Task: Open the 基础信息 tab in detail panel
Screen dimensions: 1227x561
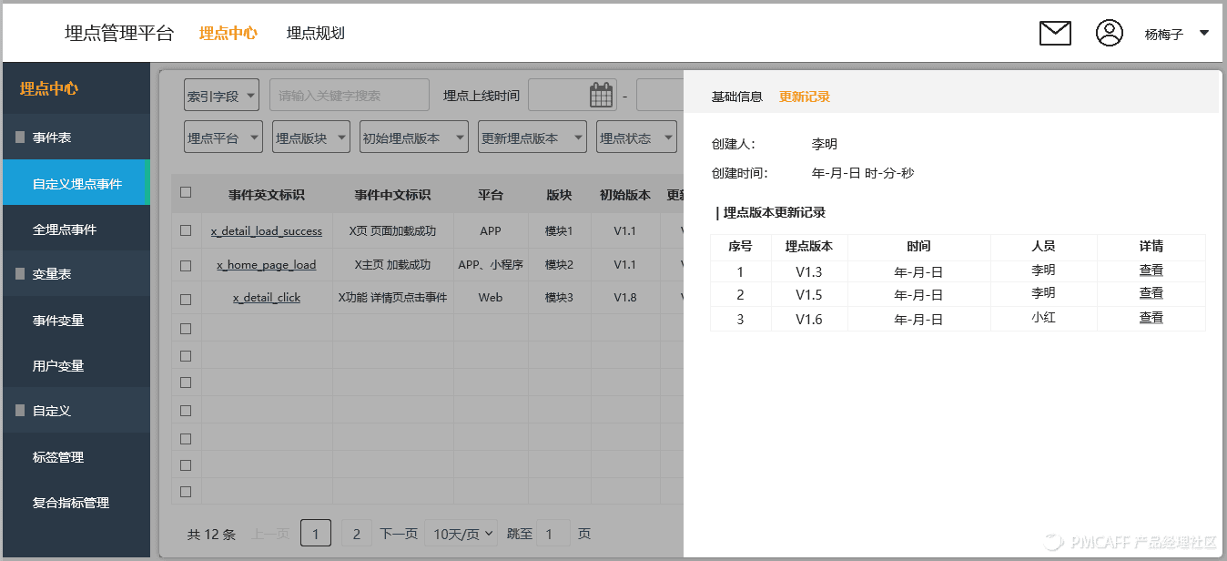Action: pos(737,97)
